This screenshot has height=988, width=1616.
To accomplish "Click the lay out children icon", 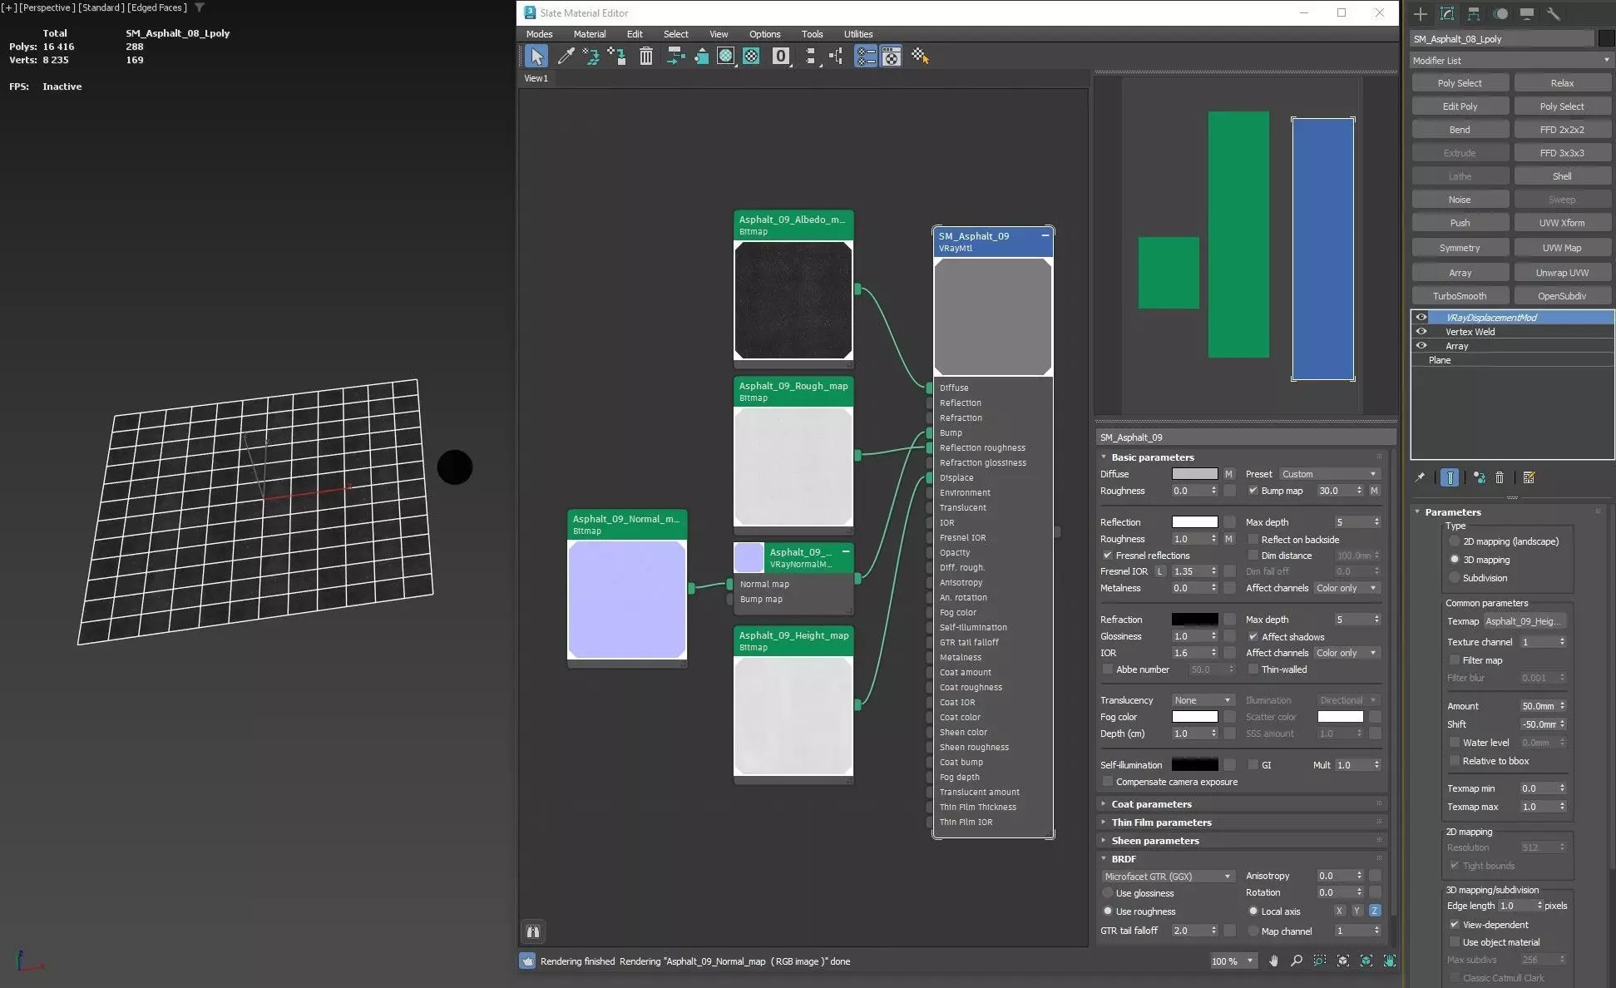I will [836, 56].
